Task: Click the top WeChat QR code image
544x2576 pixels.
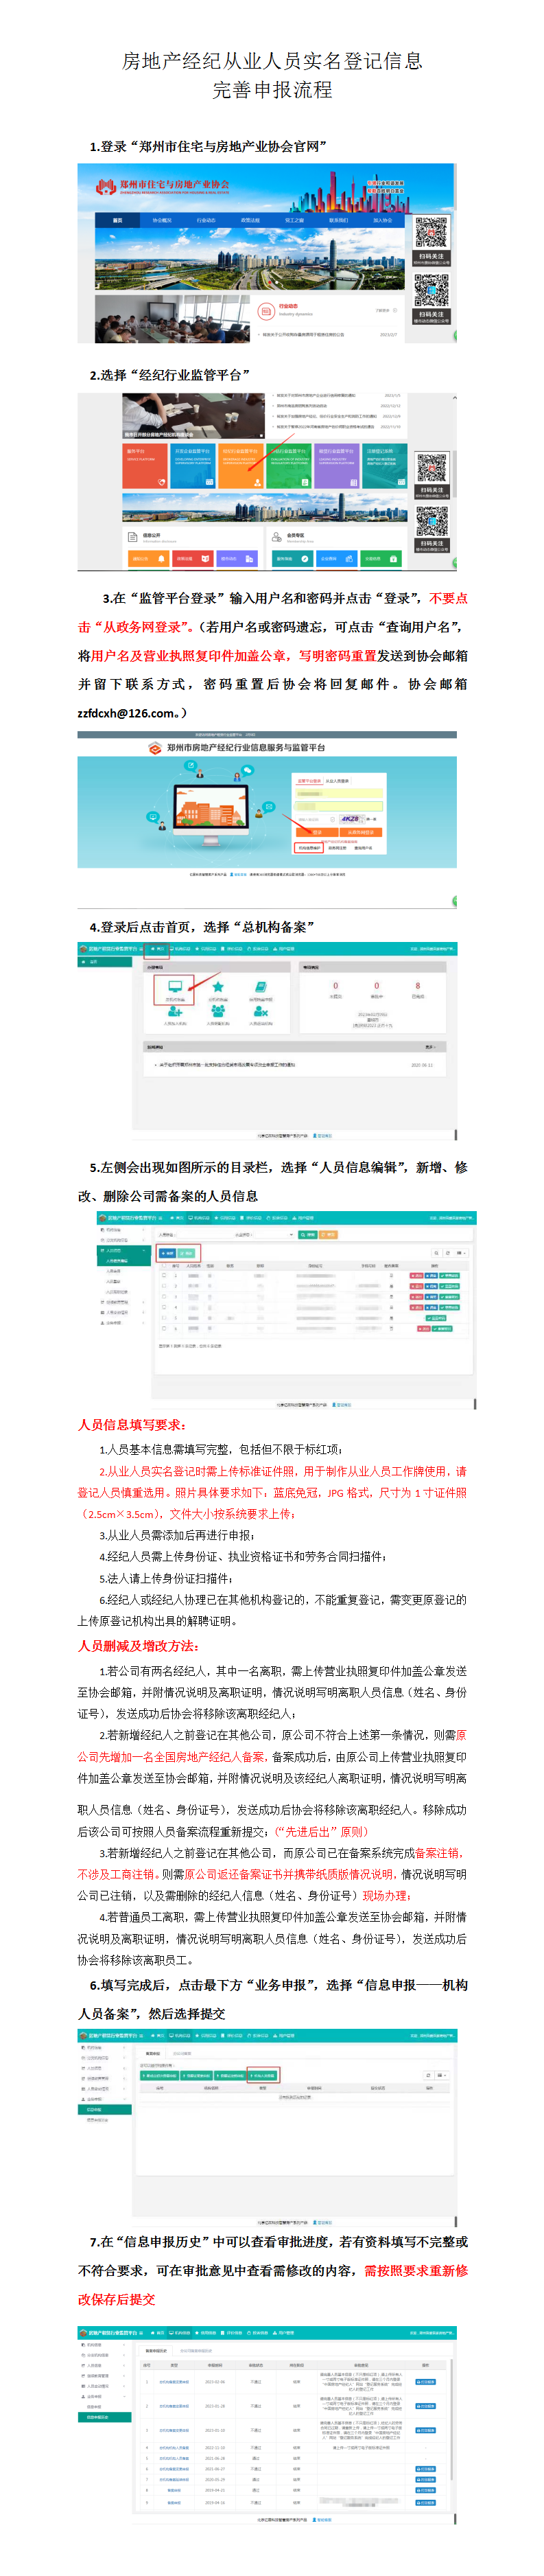Action: tap(431, 232)
